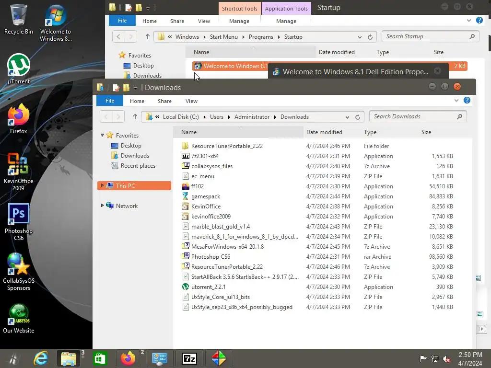Open the Control Panel taskbar icon
This screenshot has width=491, height=368.
click(159, 358)
